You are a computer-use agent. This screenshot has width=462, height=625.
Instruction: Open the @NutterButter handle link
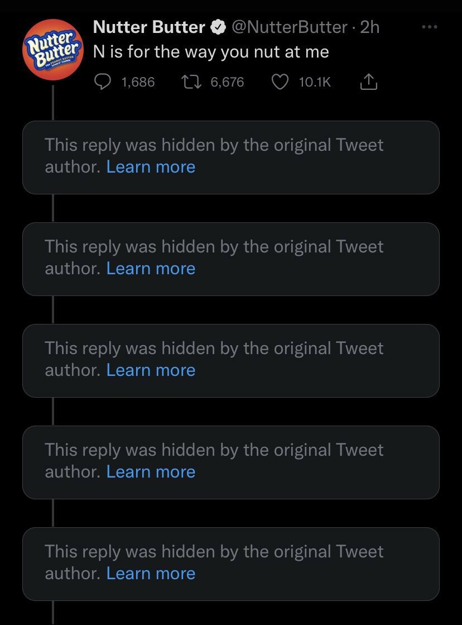pos(289,27)
